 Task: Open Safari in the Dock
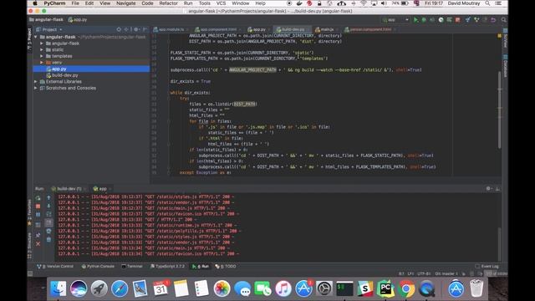pyautogui.click(x=120, y=288)
